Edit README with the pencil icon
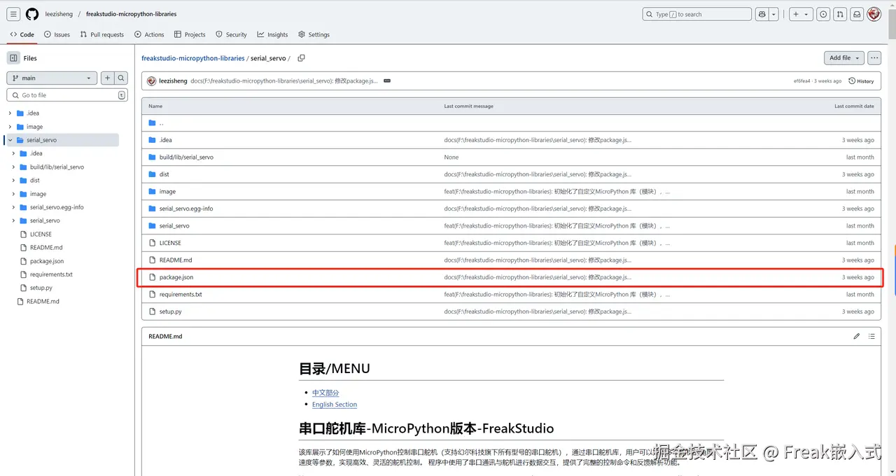 coord(856,337)
